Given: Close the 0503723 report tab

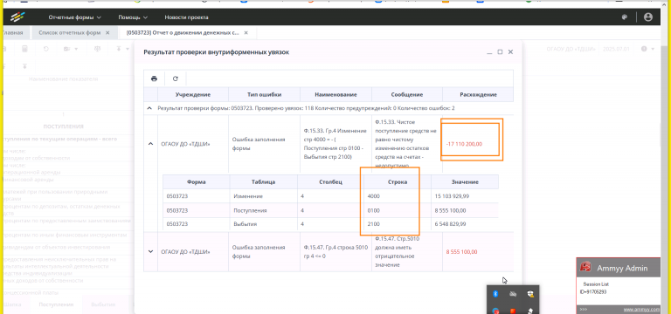Looking at the screenshot, I should (246, 32).
